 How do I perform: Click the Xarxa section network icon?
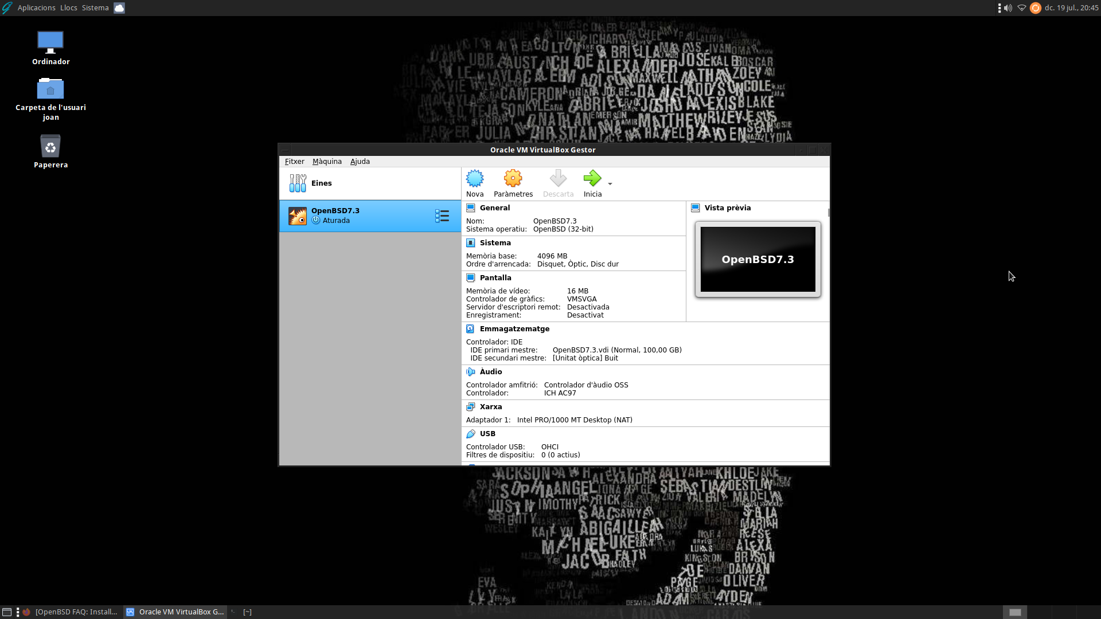[x=471, y=407]
